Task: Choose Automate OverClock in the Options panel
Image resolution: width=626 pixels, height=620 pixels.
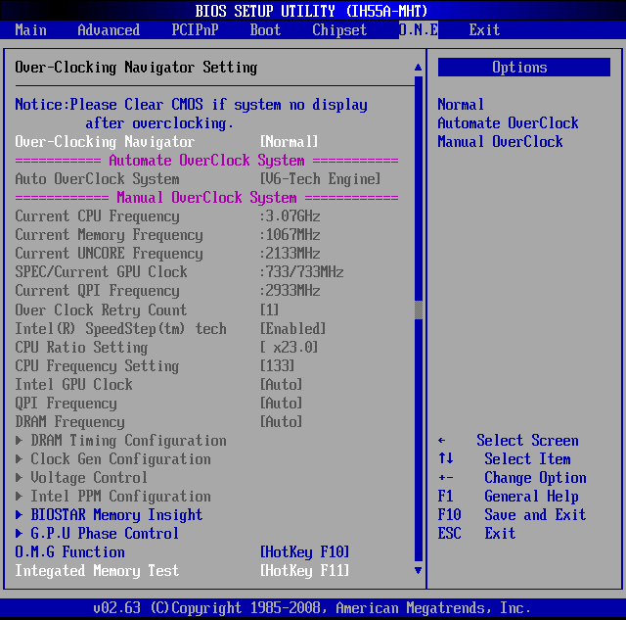Action: pyautogui.click(x=508, y=122)
